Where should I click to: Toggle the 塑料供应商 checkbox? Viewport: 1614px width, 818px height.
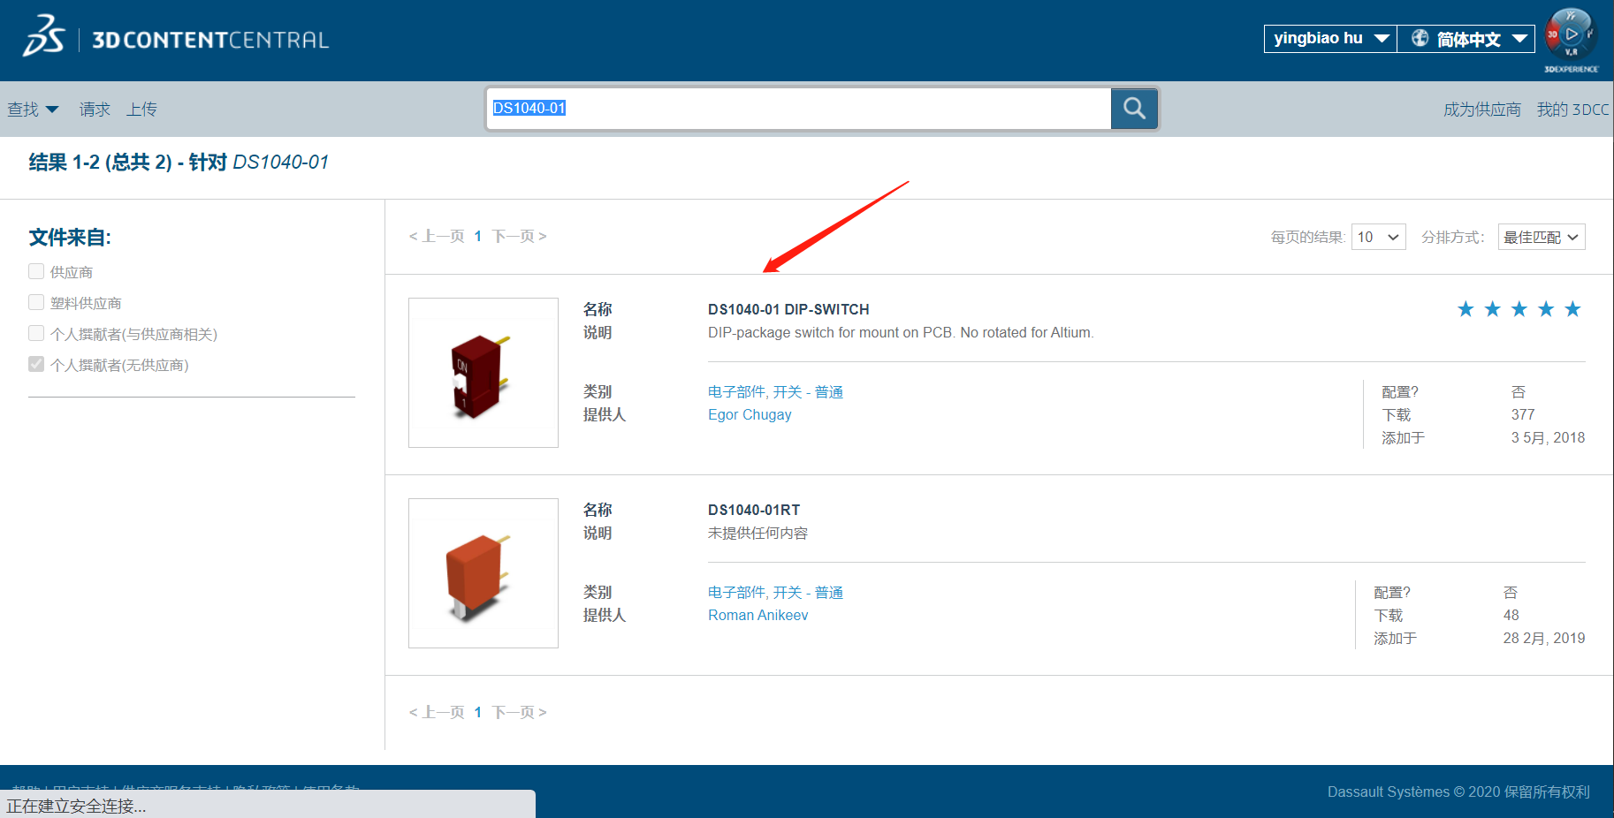(36, 302)
